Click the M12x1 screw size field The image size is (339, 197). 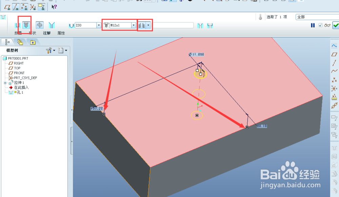[x=121, y=25]
